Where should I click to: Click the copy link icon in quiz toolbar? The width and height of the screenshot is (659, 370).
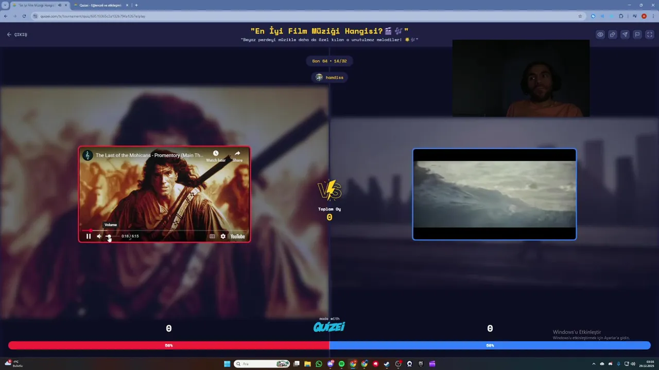(613, 34)
